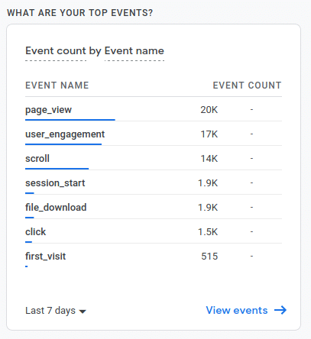
Task: Click the EVENT COUNT column header
Action: click(247, 86)
